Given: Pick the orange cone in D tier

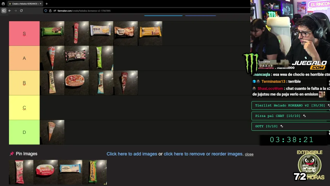Looking at the screenshot, I should (52, 132).
